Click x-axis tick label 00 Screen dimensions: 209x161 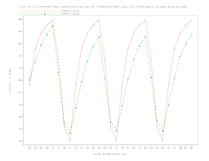point(30,148)
